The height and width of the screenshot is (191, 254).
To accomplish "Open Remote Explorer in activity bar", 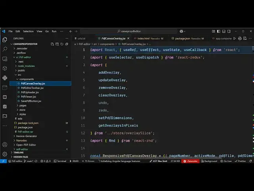I will coord(5,59).
